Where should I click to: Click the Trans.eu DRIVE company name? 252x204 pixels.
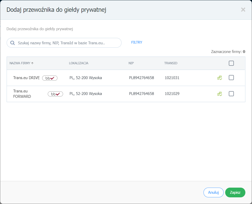[26, 78]
